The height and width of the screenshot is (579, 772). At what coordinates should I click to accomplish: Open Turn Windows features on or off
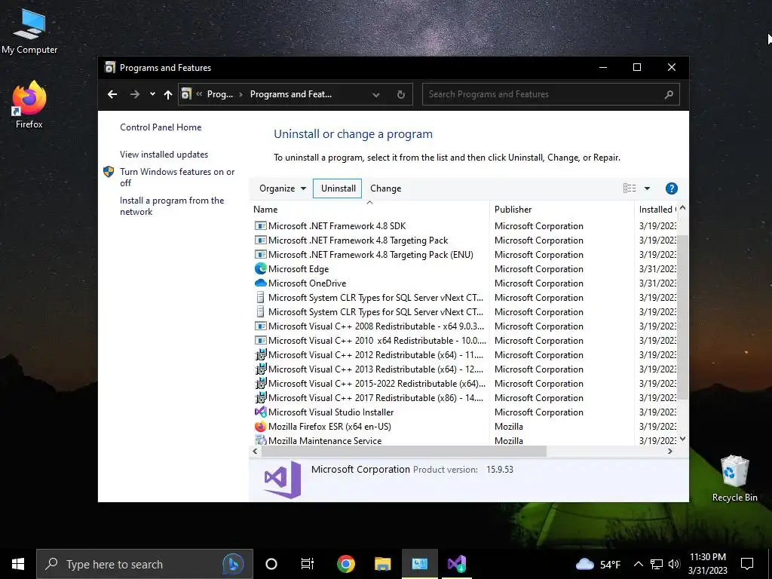tap(176, 177)
